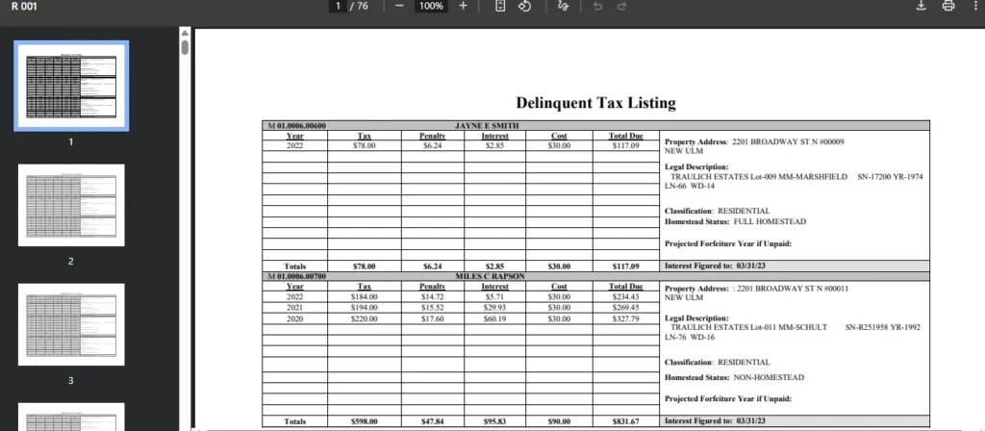Image resolution: width=985 pixels, height=431 pixels.
Task: Click totals interest '$95.83'
Action: (x=494, y=421)
